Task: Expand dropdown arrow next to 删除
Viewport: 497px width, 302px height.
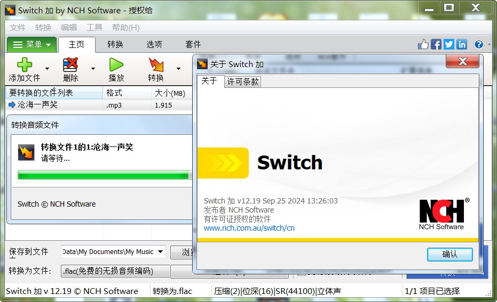Action: click(x=93, y=69)
